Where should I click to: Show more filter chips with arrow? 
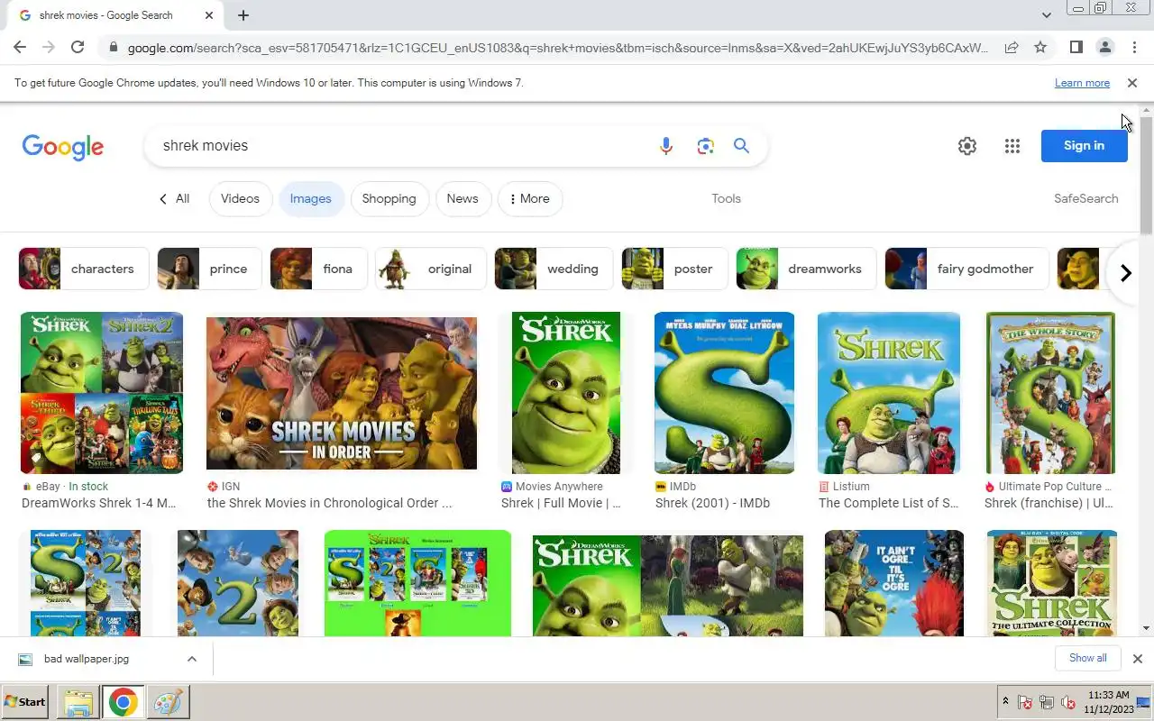click(x=1125, y=273)
